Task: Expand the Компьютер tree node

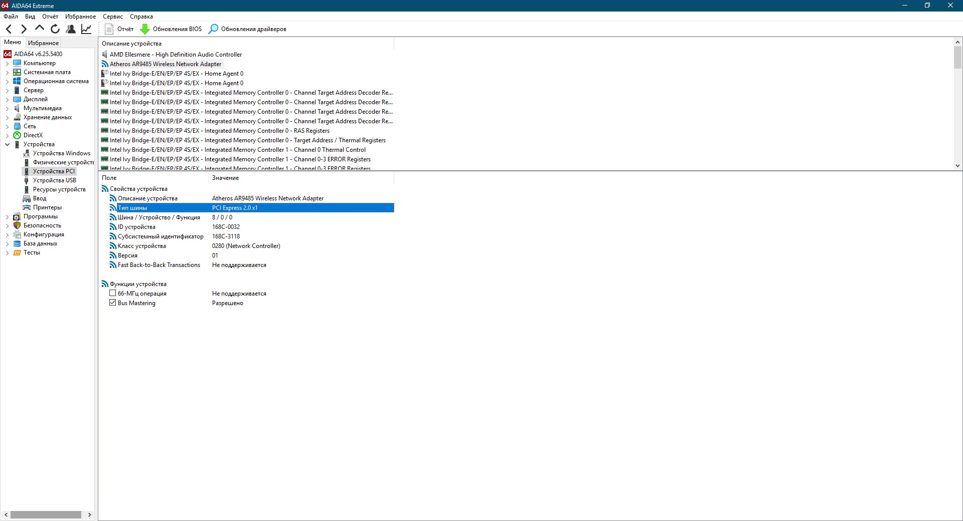Action: (7, 63)
